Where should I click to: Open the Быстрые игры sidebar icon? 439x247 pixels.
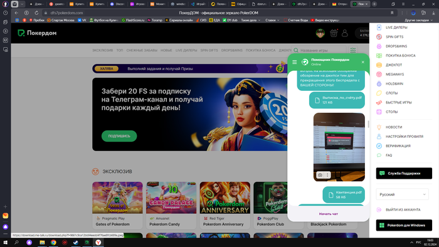379,102
